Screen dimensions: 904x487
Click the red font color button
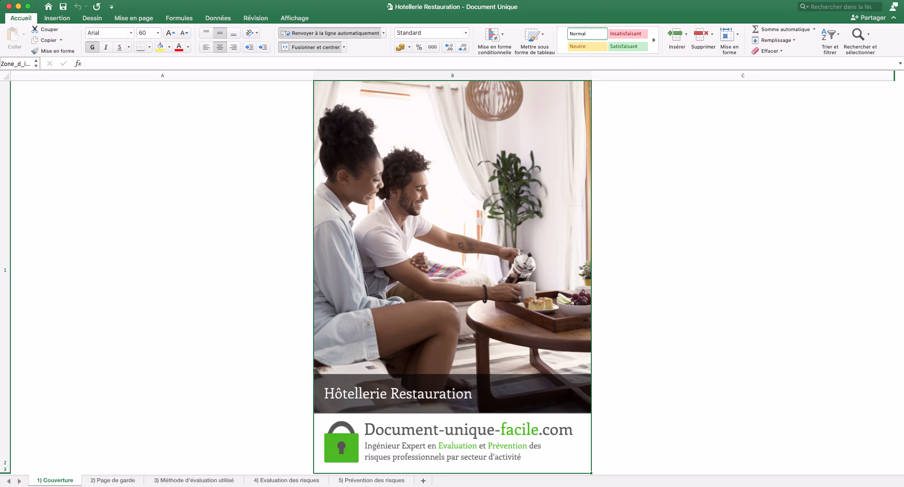point(179,47)
